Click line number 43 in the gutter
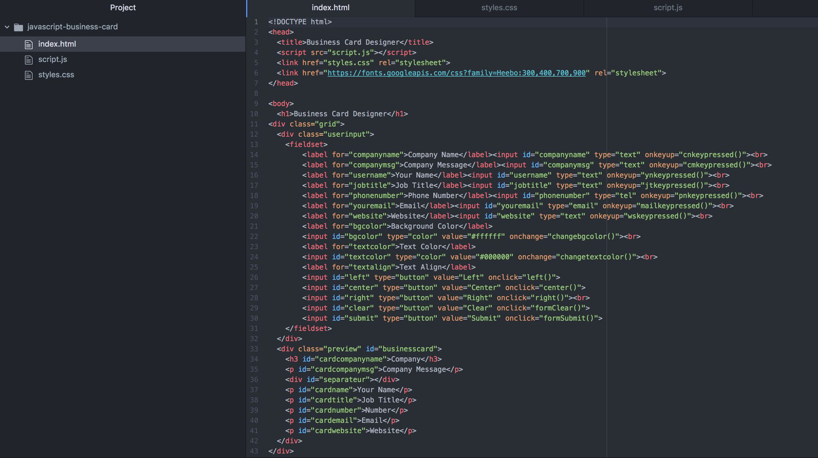 pyautogui.click(x=254, y=451)
